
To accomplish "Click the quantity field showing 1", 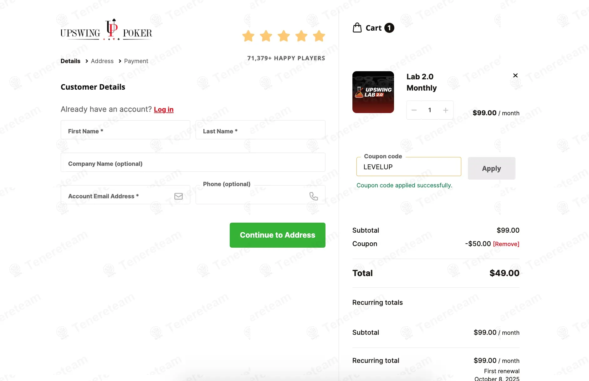I will (430, 110).
